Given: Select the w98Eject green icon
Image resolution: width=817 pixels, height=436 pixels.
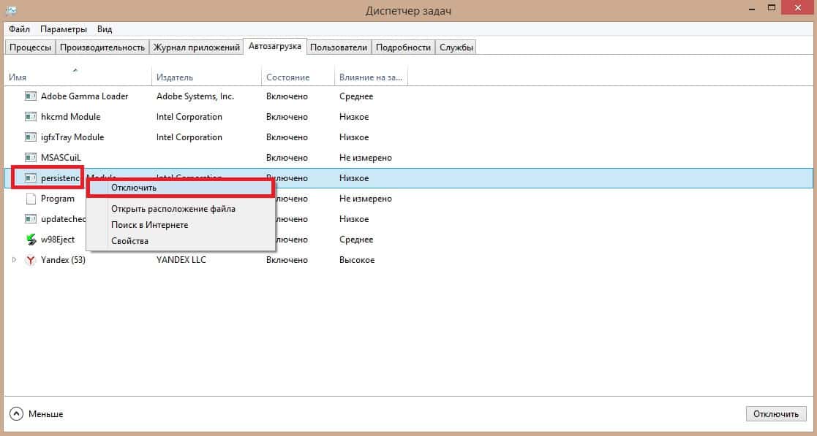Looking at the screenshot, I should coord(30,240).
